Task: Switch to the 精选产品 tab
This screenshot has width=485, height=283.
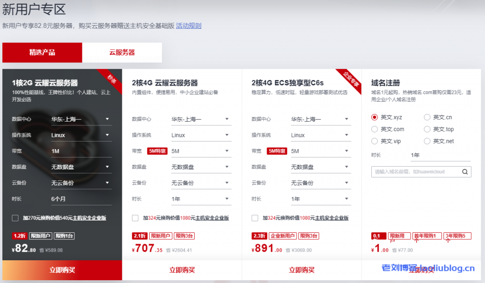Action: [42, 53]
